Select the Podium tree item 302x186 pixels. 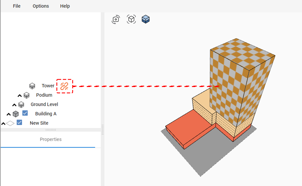[x=44, y=95]
